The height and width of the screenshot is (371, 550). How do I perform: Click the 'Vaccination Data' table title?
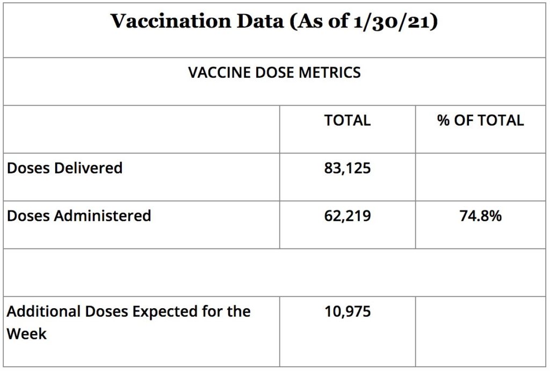[x=274, y=22]
